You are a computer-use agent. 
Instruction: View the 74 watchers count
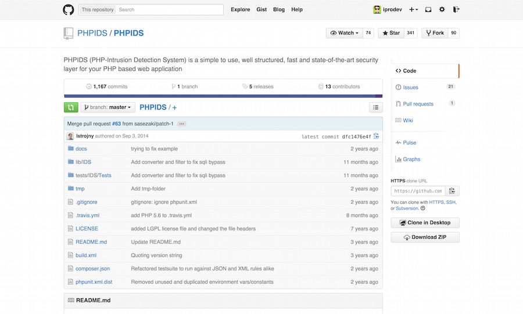tap(368, 33)
